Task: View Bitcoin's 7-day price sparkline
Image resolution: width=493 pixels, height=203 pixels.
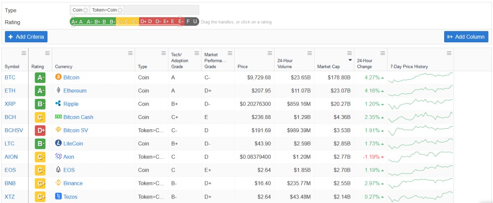Action: tap(421, 77)
